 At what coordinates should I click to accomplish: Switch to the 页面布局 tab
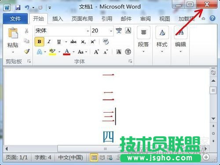click(82, 18)
